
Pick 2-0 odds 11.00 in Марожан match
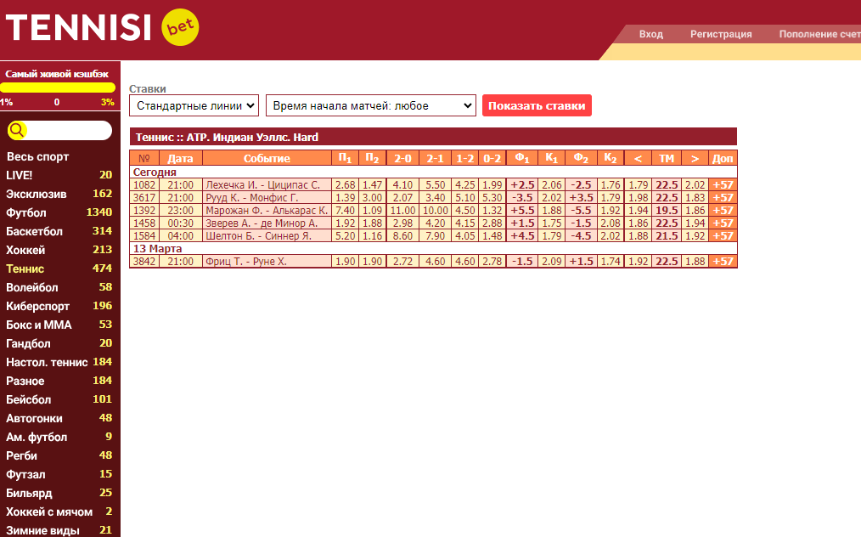[x=402, y=210]
